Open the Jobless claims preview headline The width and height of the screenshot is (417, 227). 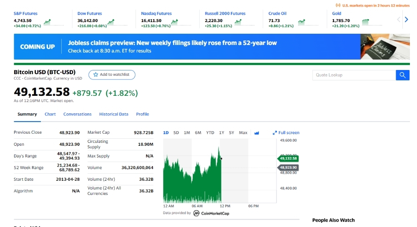click(x=172, y=43)
